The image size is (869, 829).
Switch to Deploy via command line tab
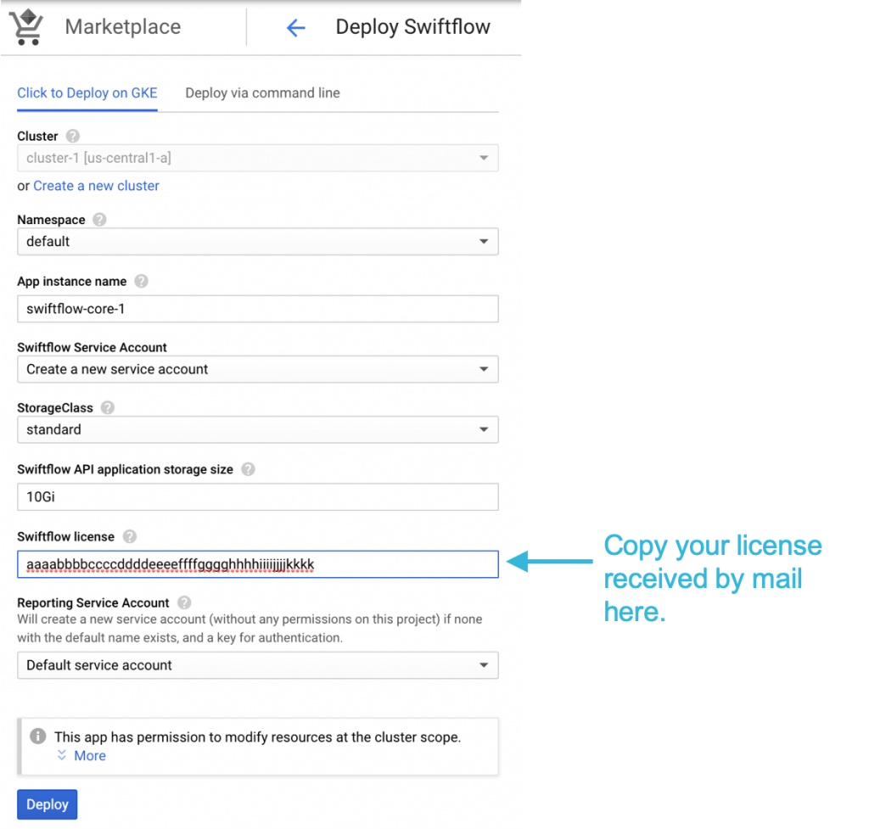tap(262, 93)
